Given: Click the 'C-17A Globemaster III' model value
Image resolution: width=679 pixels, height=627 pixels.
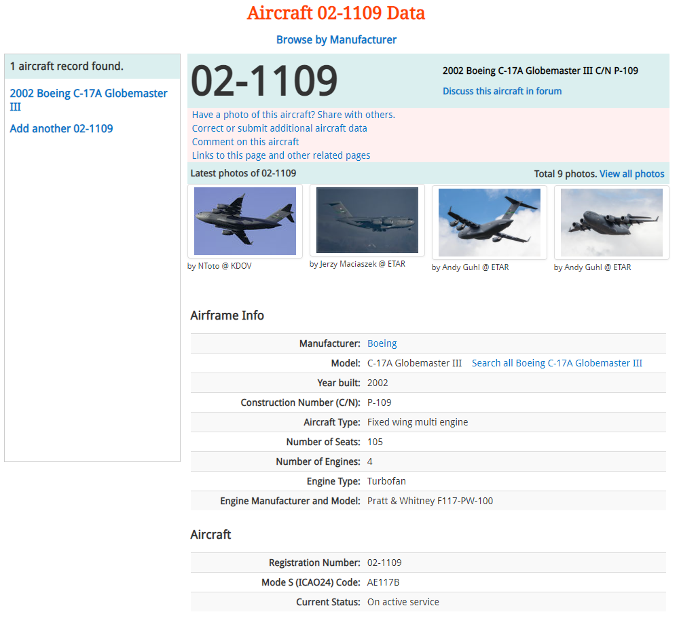Looking at the screenshot, I should 414,363.
